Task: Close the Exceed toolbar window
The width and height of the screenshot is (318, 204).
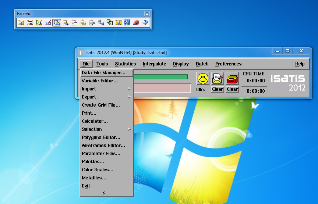Action: tap(147, 14)
